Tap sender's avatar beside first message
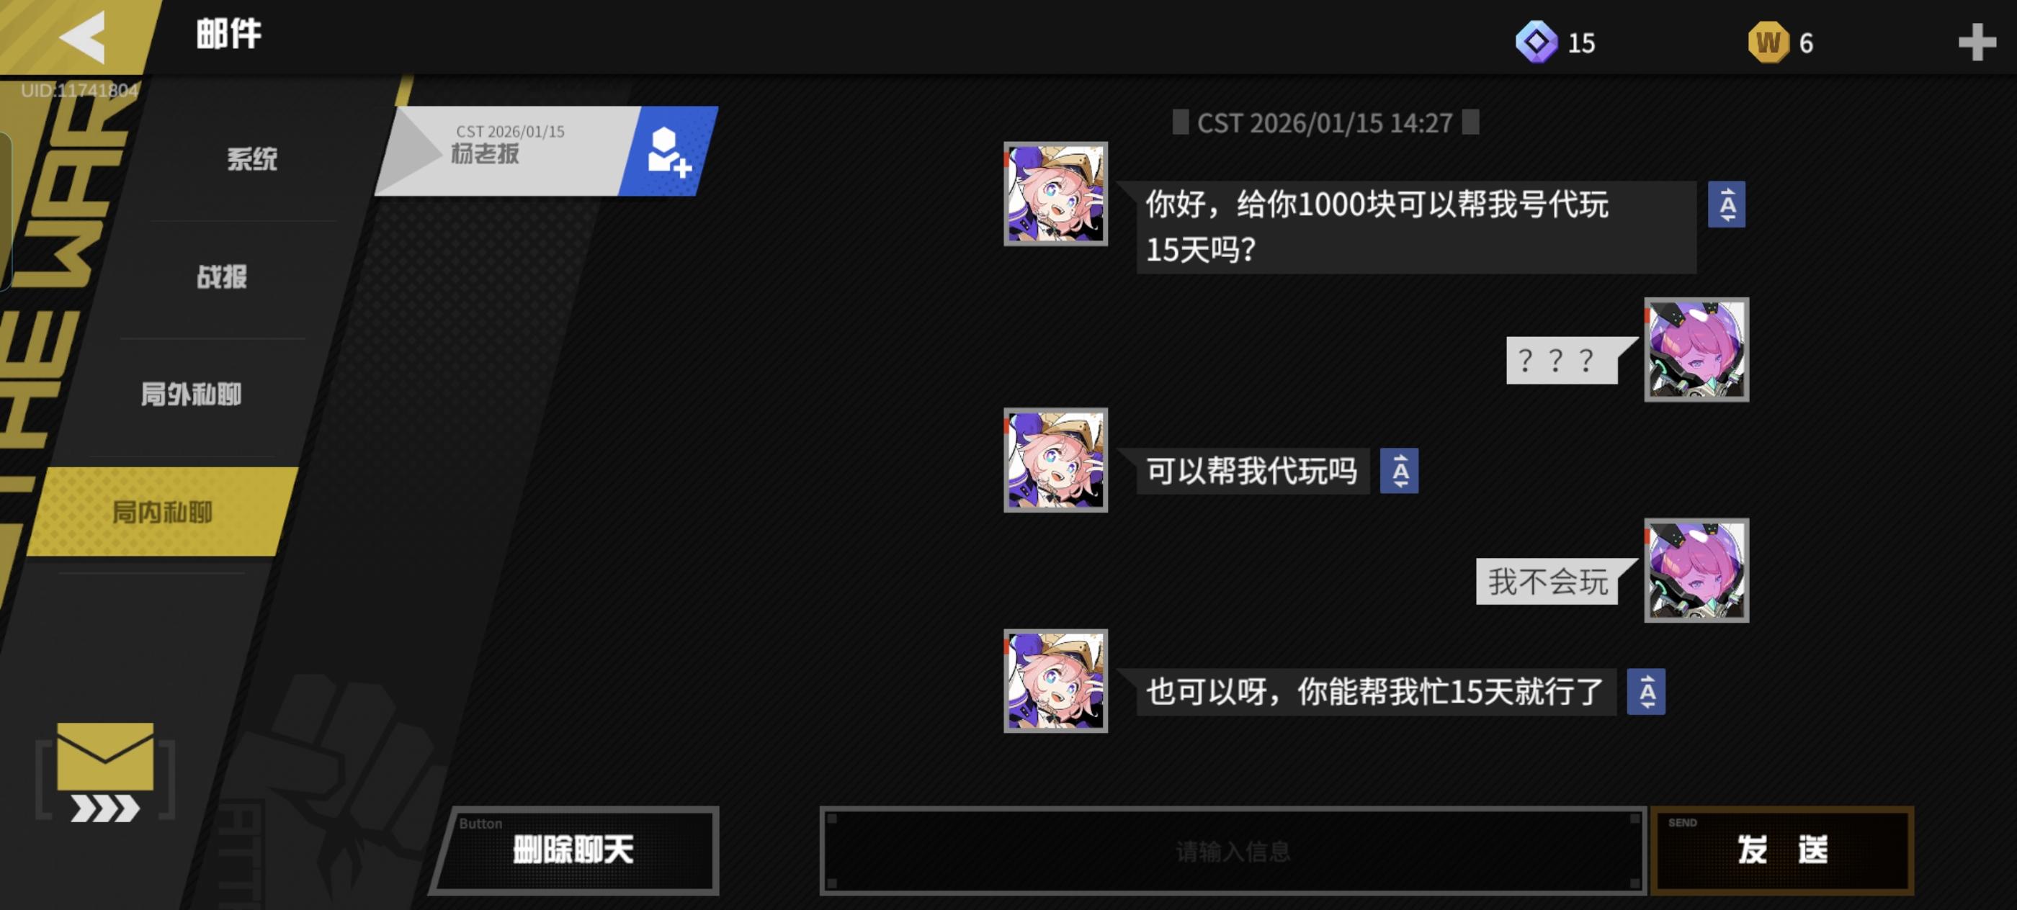Screen dimensions: 2017x910 point(1055,194)
